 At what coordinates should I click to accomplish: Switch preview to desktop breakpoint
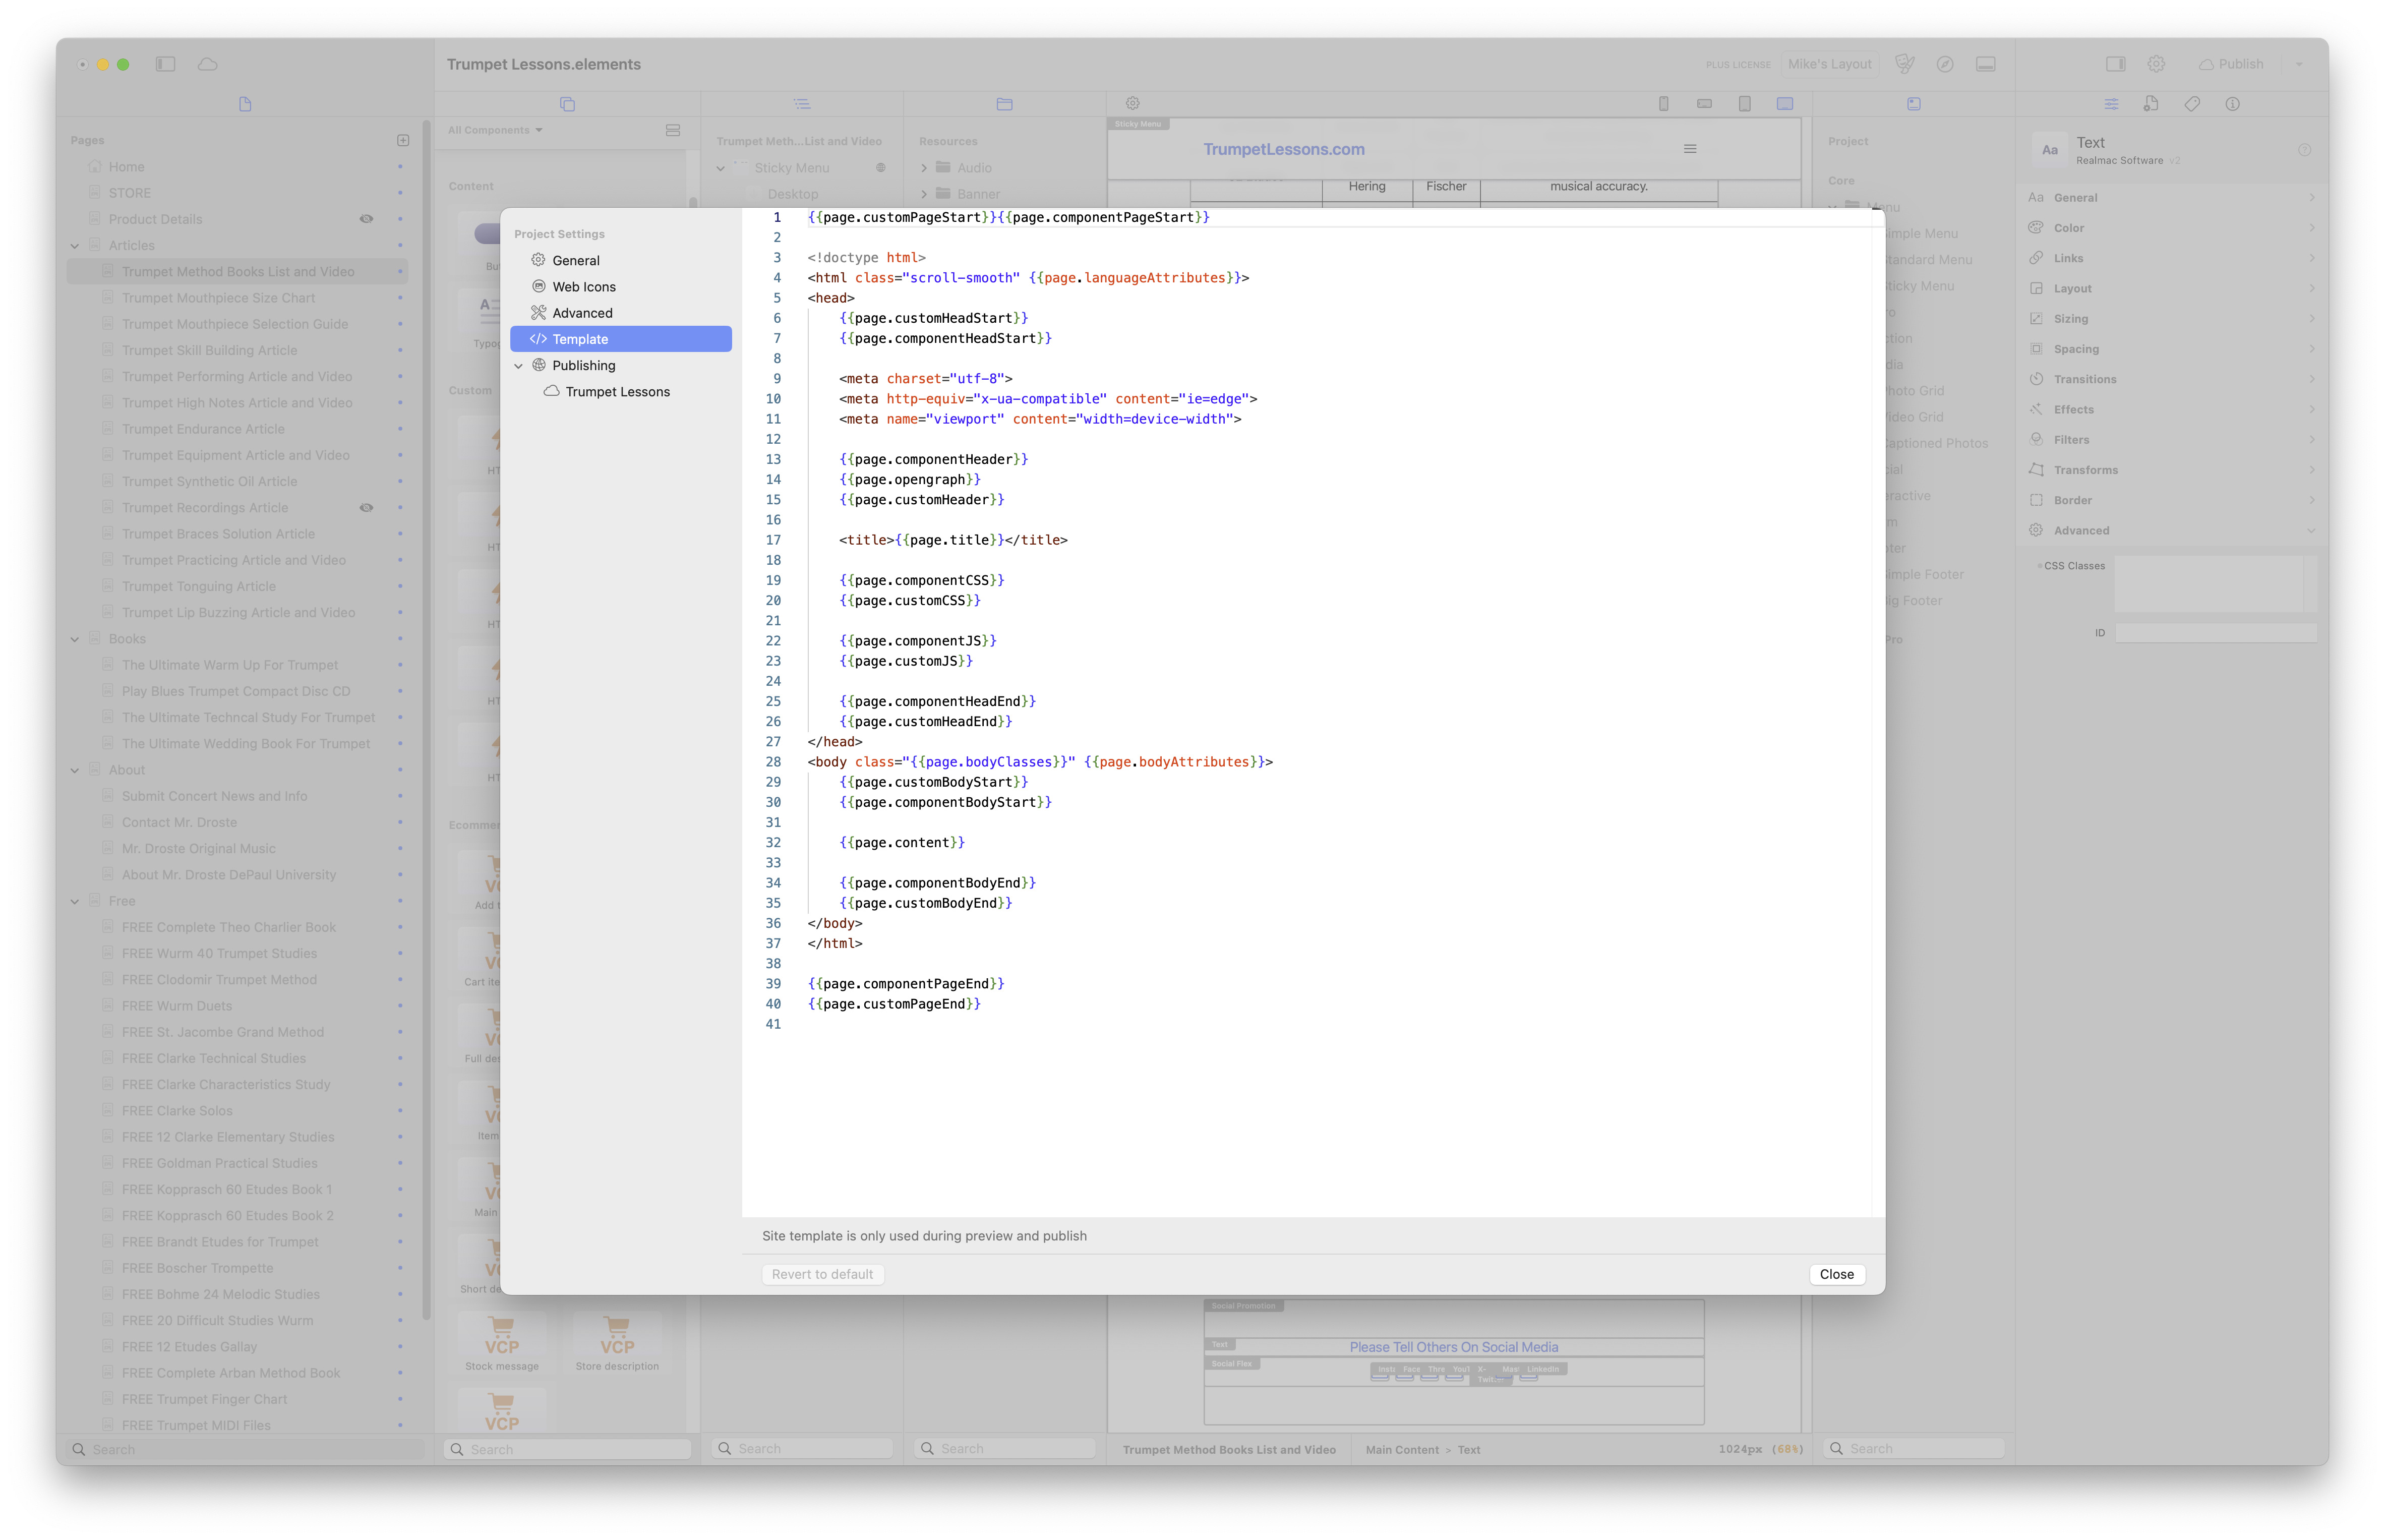1785,104
